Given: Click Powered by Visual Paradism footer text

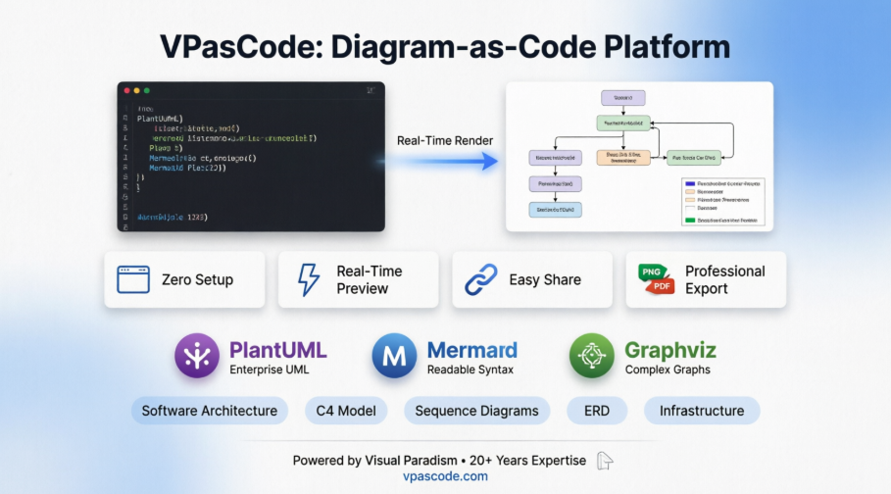Looking at the screenshot, I should pos(375,461).
